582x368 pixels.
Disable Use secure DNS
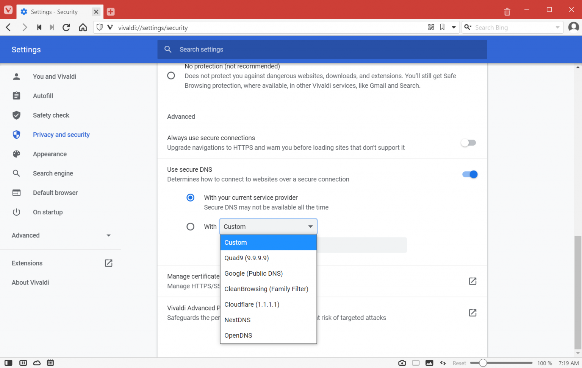470,174
